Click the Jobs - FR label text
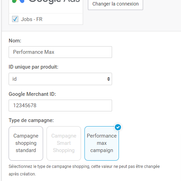The image size is (181, 181). pyautogui.click(x=32, y=19)
